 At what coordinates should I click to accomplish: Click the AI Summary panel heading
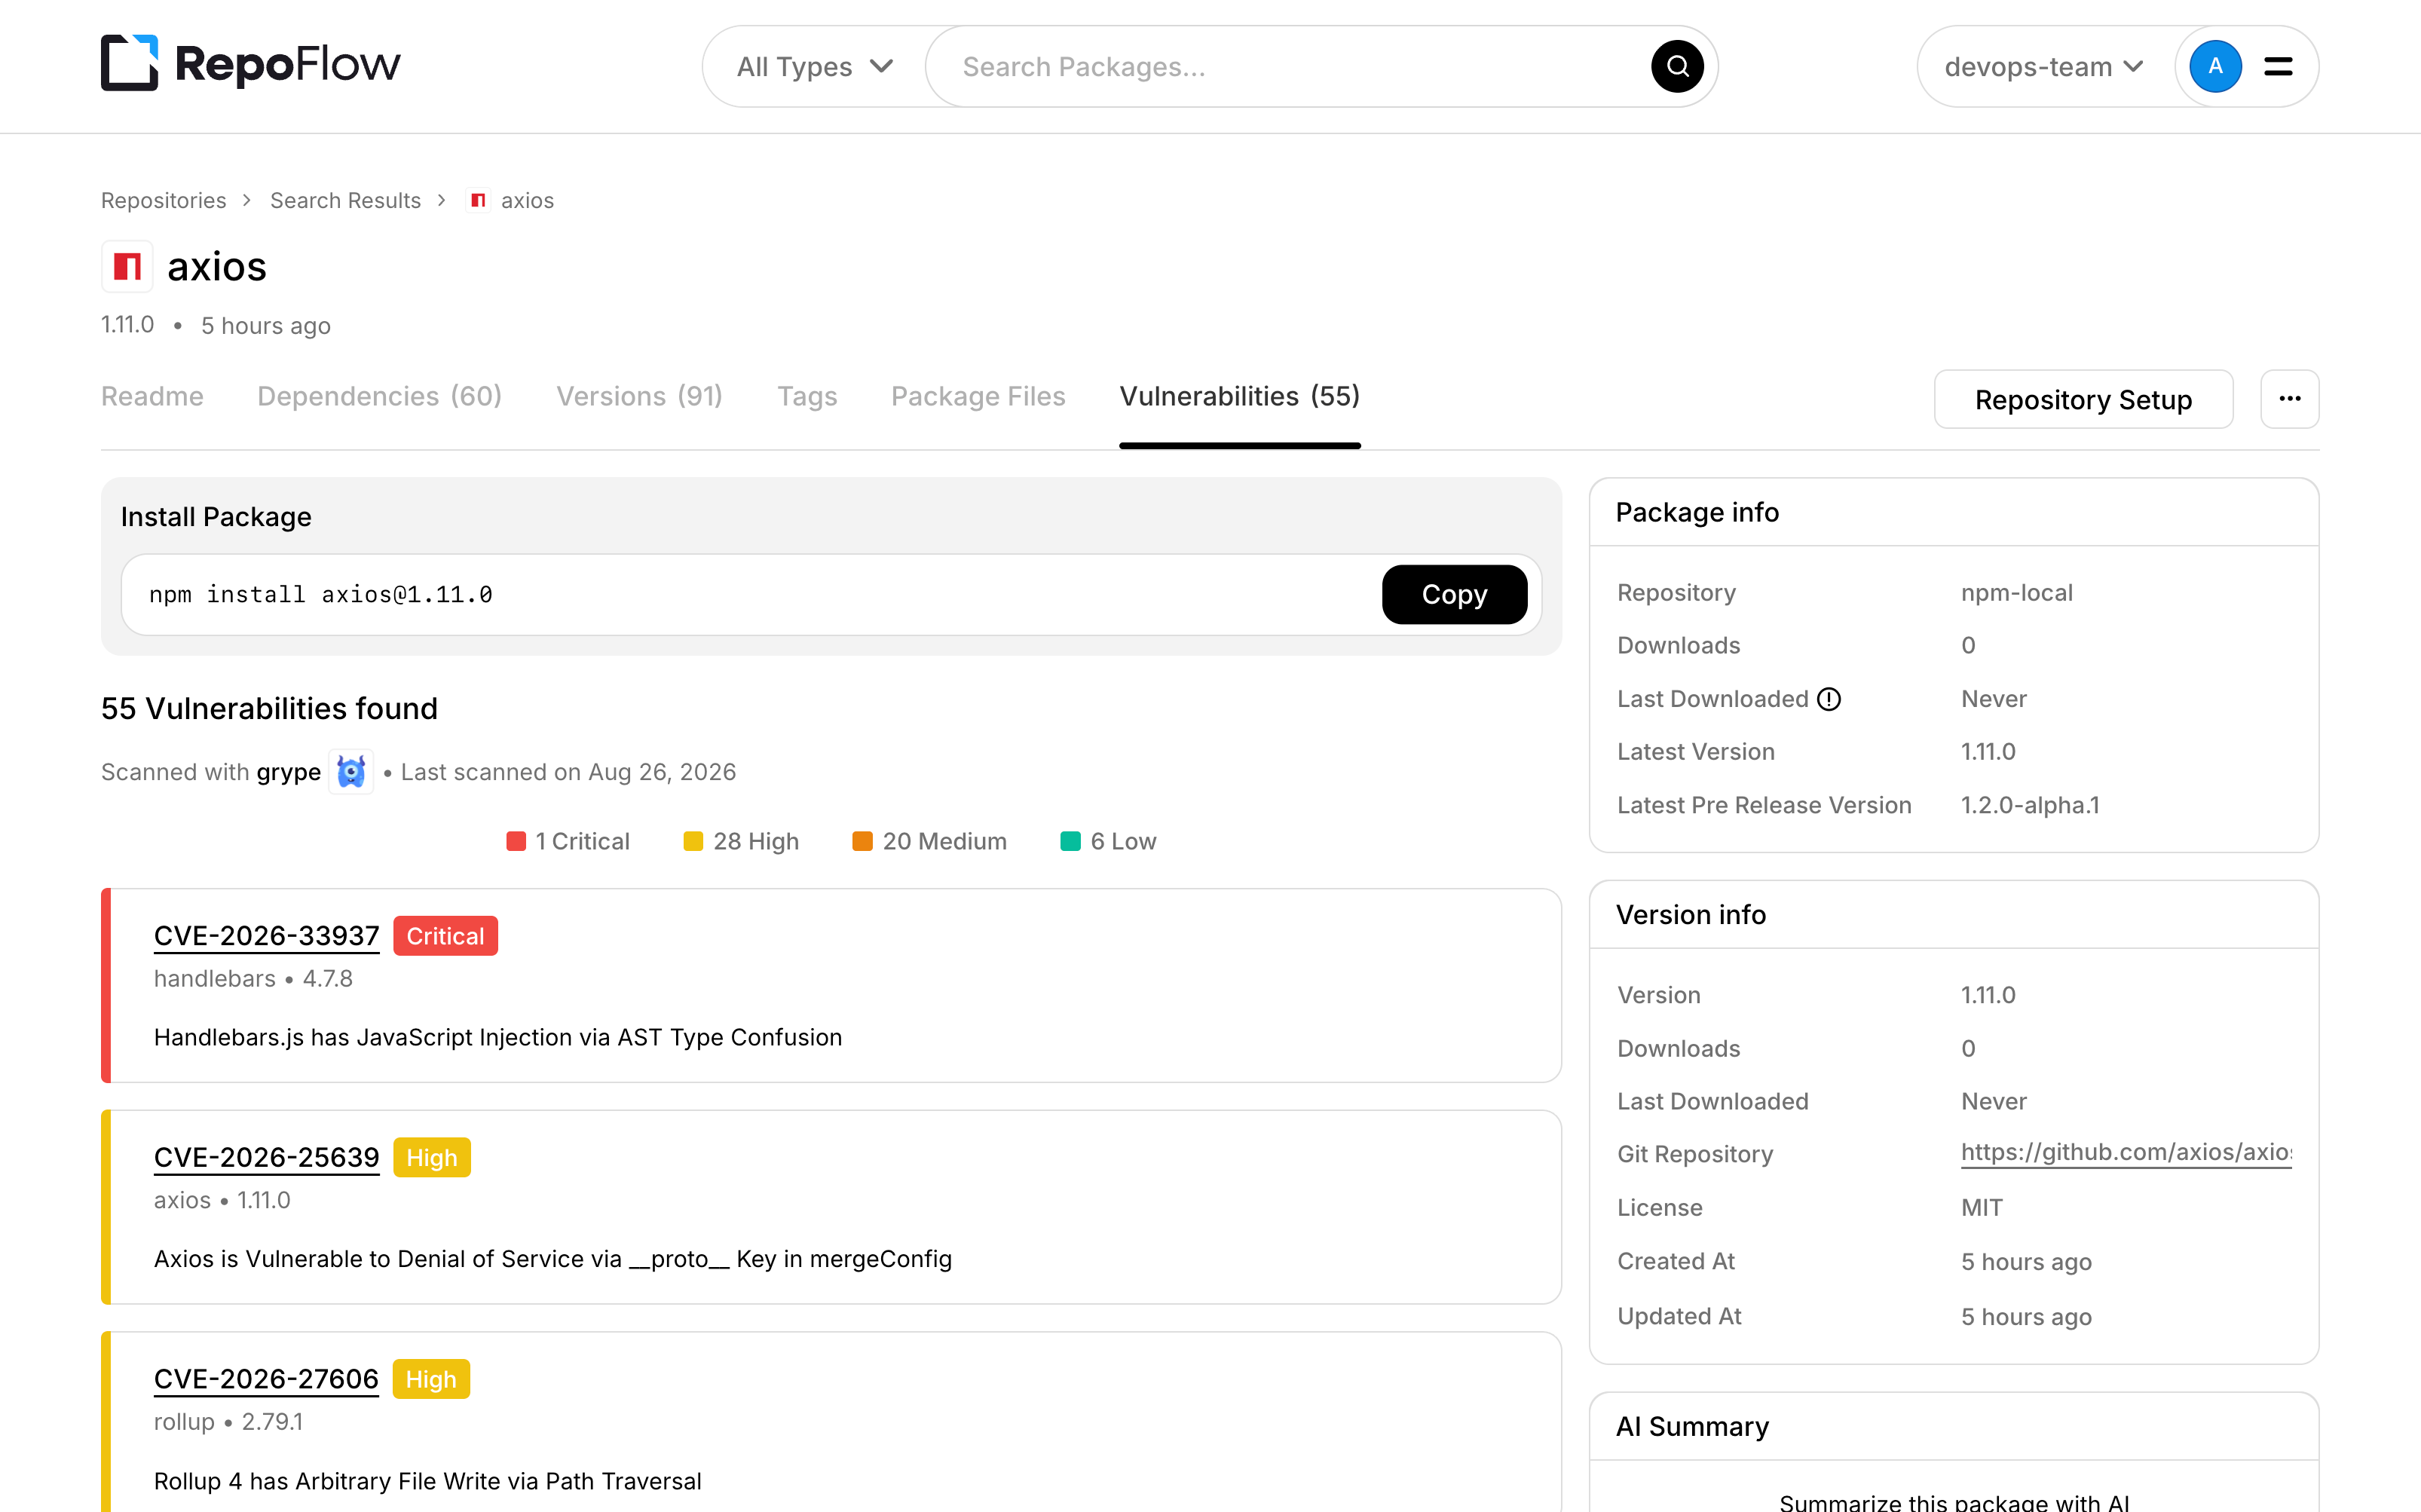[x=1692, y=1426]
